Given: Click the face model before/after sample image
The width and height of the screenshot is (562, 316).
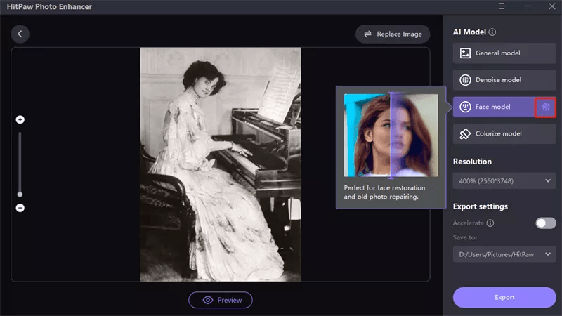Looking at the screenshot, I should [x=391, y=135].
